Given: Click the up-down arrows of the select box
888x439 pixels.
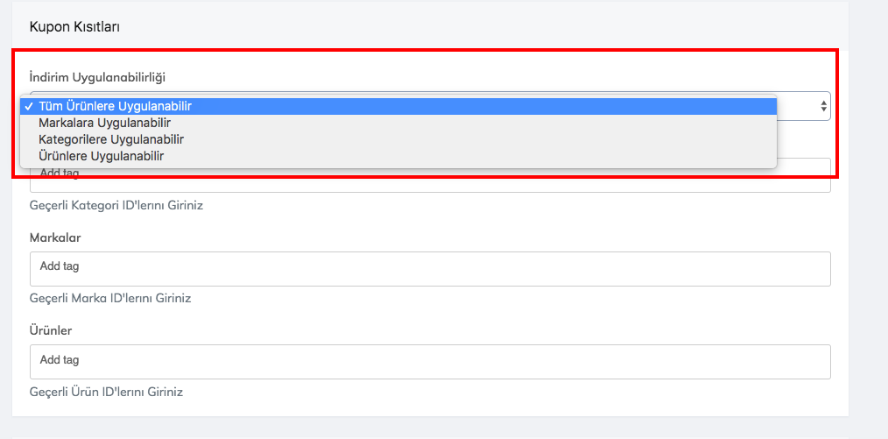Looking at the screenshot, I should [823, 106].
